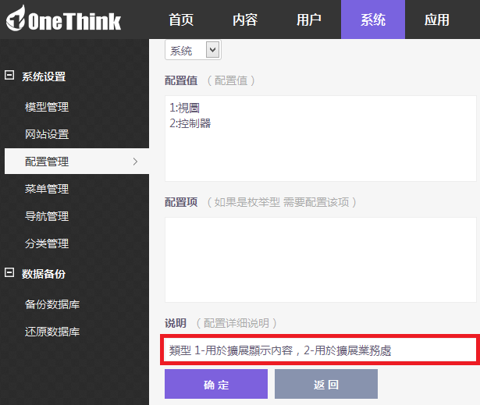Image resolution: width=480 pixels, height=405 pixels.
Task: Open the 应用 navigation tab
Action: point(437,20)
